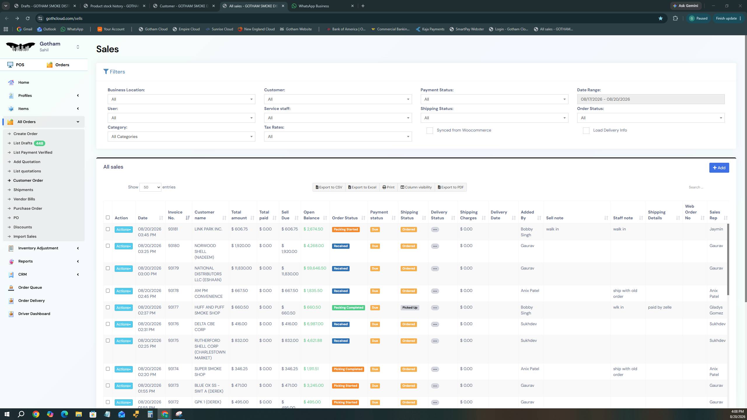Click the Home sidebar icon
747x420 pixels.
[x=11, y=83]
